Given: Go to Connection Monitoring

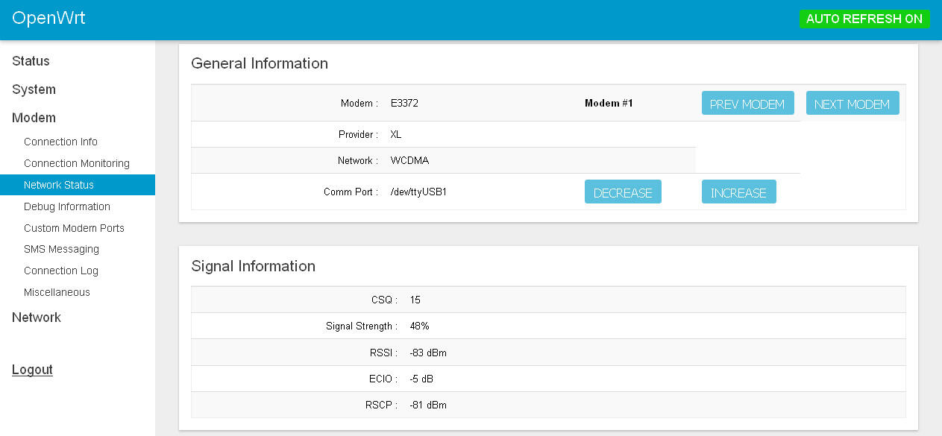Looking at the screenshot, I should [76, 163].
